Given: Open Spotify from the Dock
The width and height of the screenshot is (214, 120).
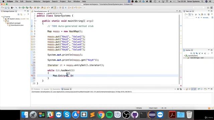Looking at the screenshot, I should pyautogui.click(x=109, y=115).
